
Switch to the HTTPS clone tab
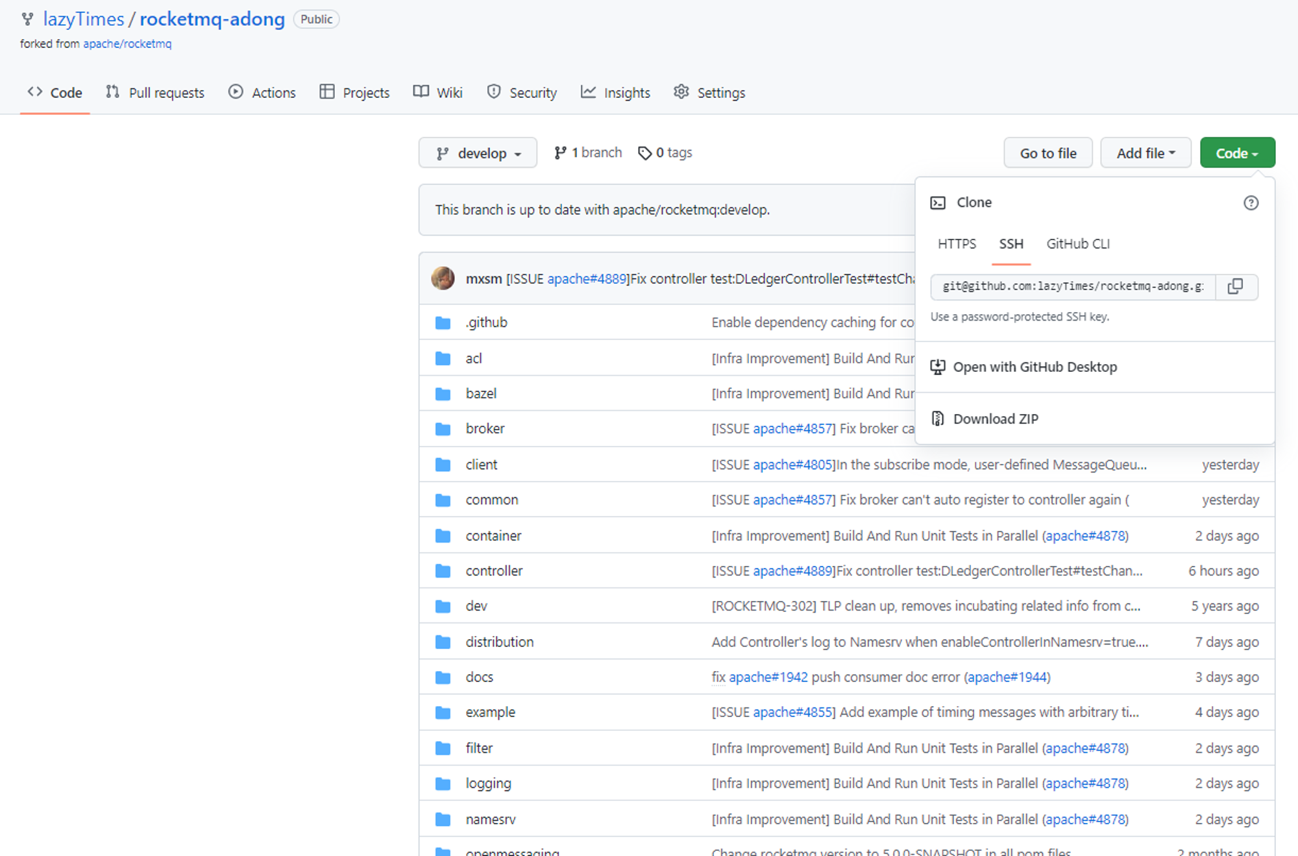tap(957, 244)
